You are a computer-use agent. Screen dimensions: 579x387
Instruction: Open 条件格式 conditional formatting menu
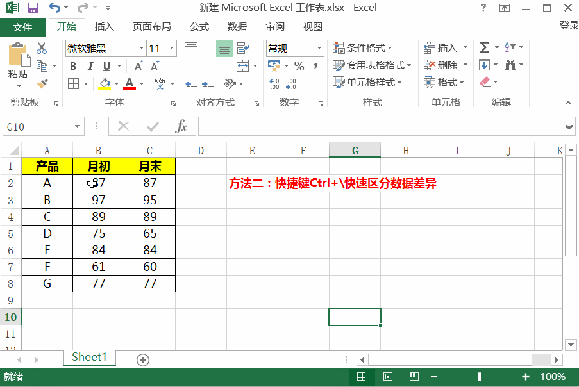point(362,47)
